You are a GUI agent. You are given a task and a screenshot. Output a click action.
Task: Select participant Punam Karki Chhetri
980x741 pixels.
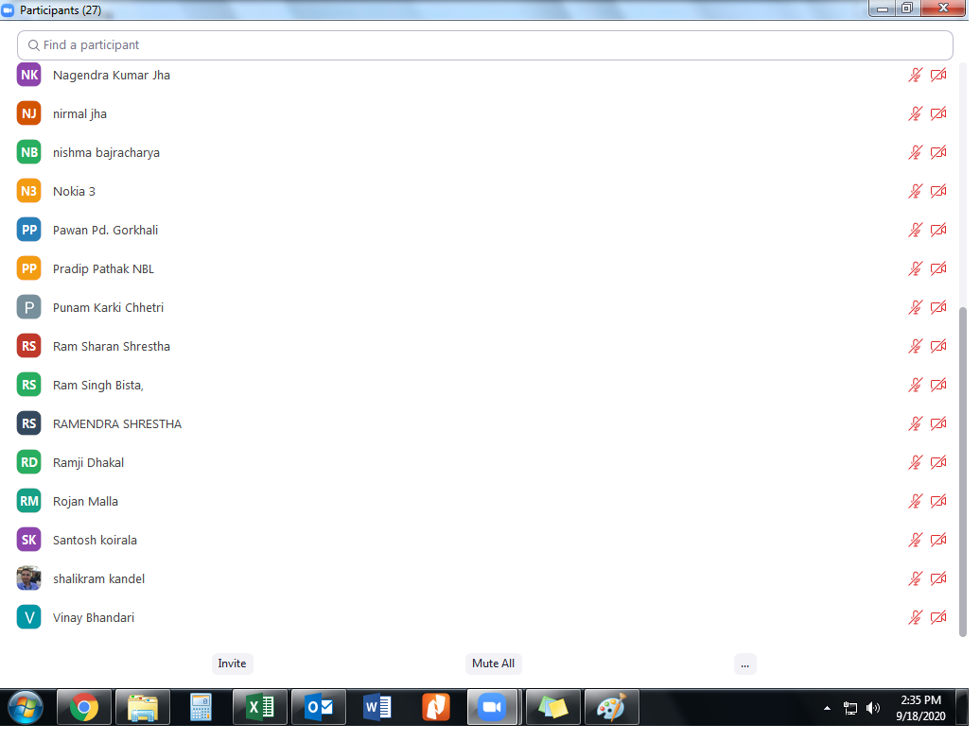(108, 308)
